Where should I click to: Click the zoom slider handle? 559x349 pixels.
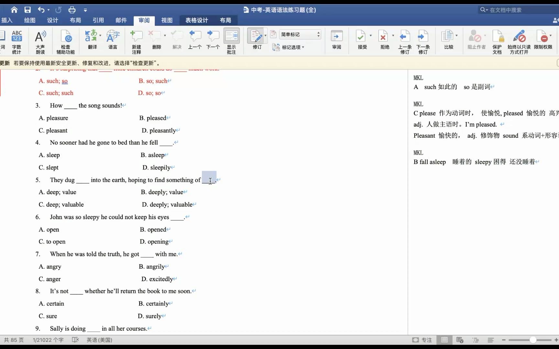[533, 340]
